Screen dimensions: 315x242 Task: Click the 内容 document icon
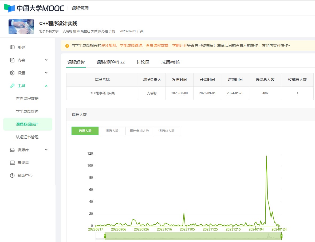coord(12,60)
